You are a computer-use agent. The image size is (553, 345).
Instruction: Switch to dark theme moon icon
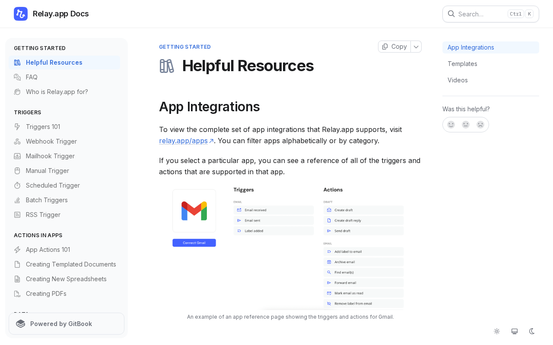(532, 331)
